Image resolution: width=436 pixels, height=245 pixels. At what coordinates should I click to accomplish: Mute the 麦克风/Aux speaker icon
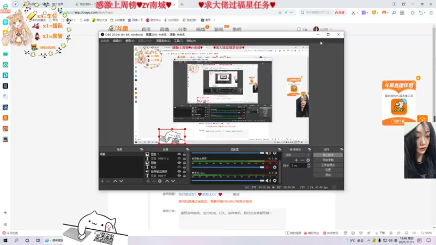click(x=268, y=181)
